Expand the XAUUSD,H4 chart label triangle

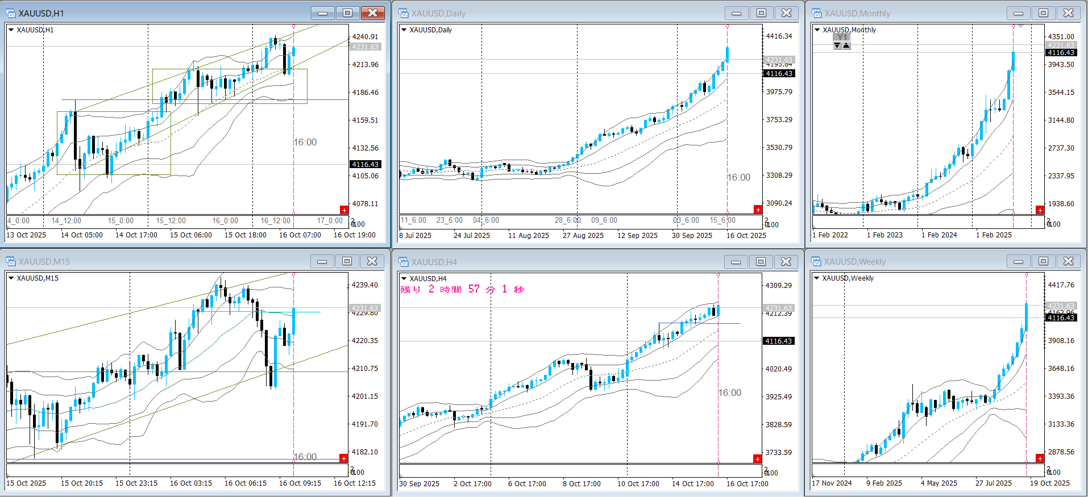[x=404, y=278]
